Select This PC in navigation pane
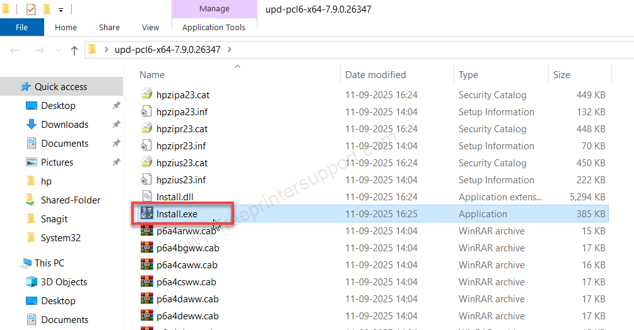 [49, 263]
